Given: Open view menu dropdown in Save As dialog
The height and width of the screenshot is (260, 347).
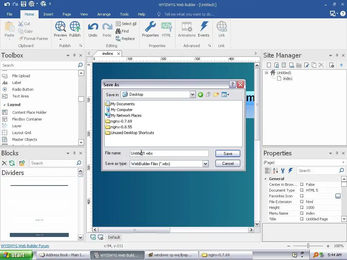Looking at the screenshot, I should pos(225,95).
